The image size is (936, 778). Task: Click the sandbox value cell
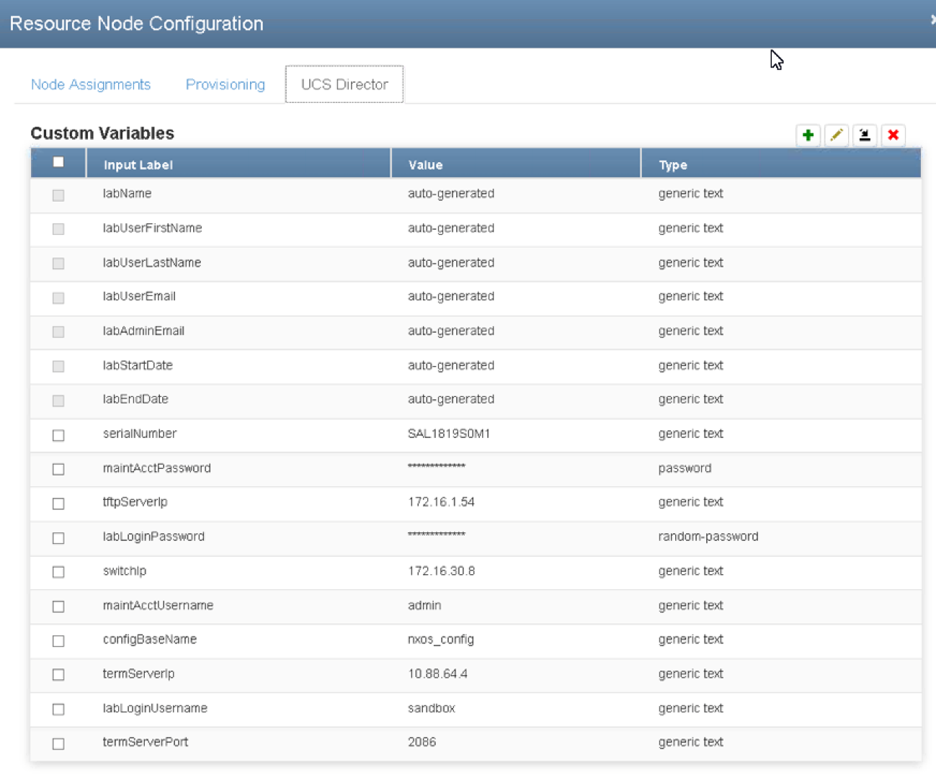(432, 709)
